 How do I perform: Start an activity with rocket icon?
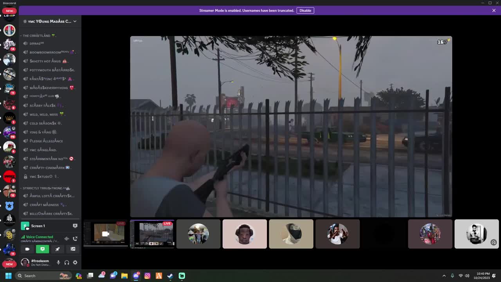58,249
